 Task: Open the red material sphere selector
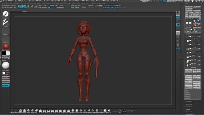6,47
